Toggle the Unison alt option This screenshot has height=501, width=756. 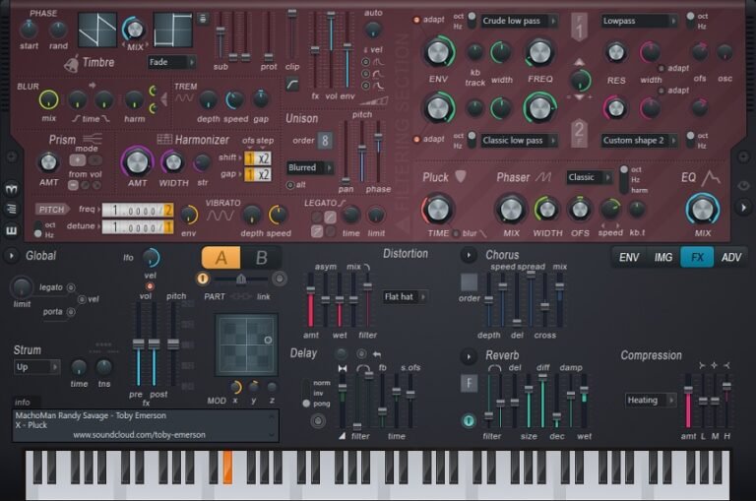(289, 185)
